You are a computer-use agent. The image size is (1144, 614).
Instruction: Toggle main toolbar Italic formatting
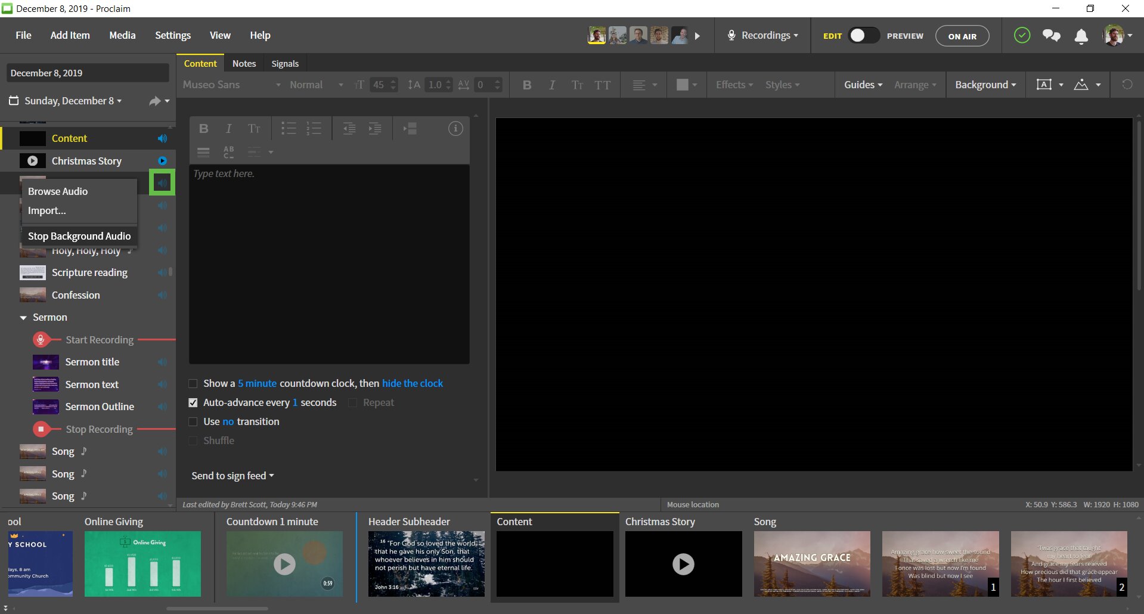(552, 85)
